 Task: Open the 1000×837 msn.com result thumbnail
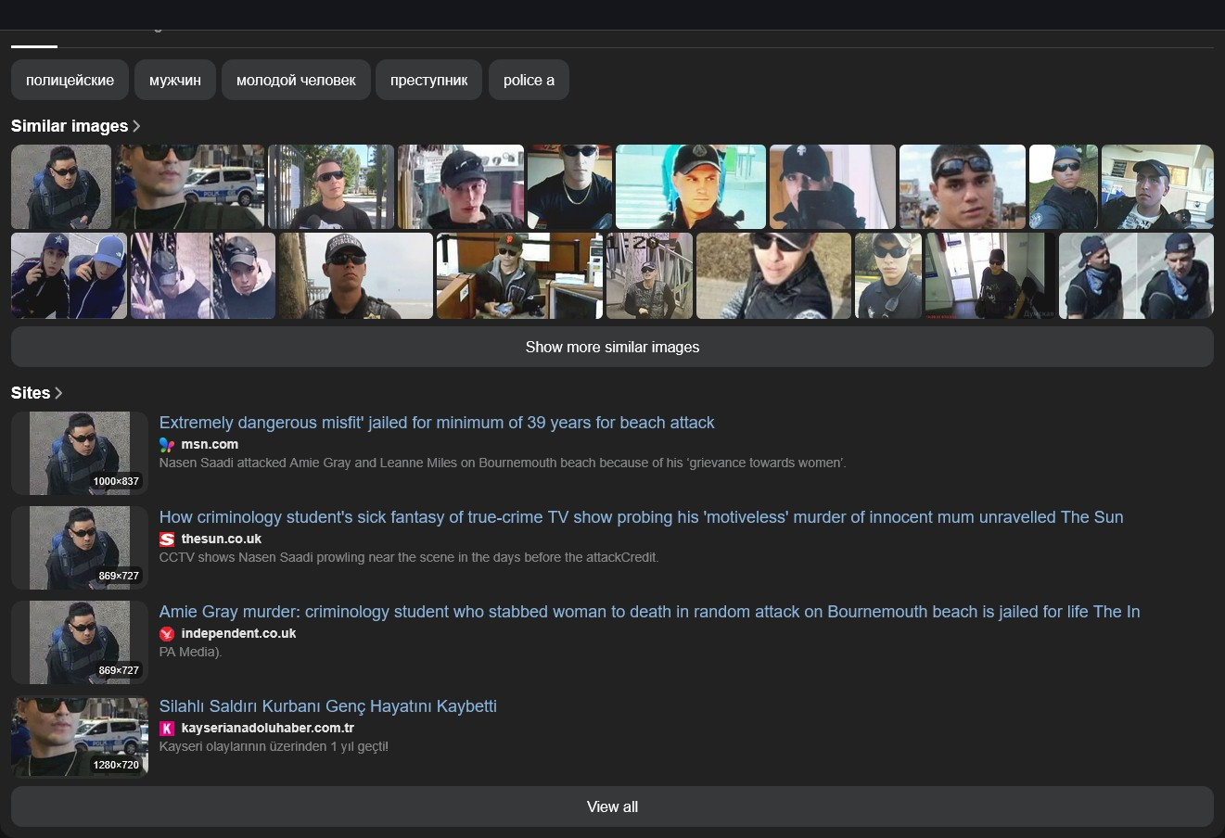pos(80,453)
